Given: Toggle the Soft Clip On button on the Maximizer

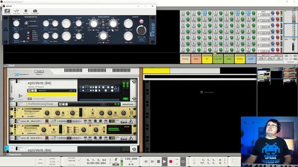Looking at the screenshot, I should click(x=90, y=126).
